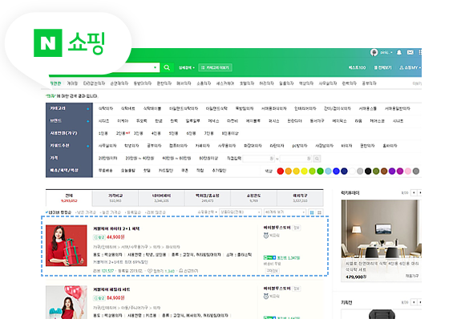Toggle 추가할인 filter
The image size is (461, 335).
click(x=219, y=171)
